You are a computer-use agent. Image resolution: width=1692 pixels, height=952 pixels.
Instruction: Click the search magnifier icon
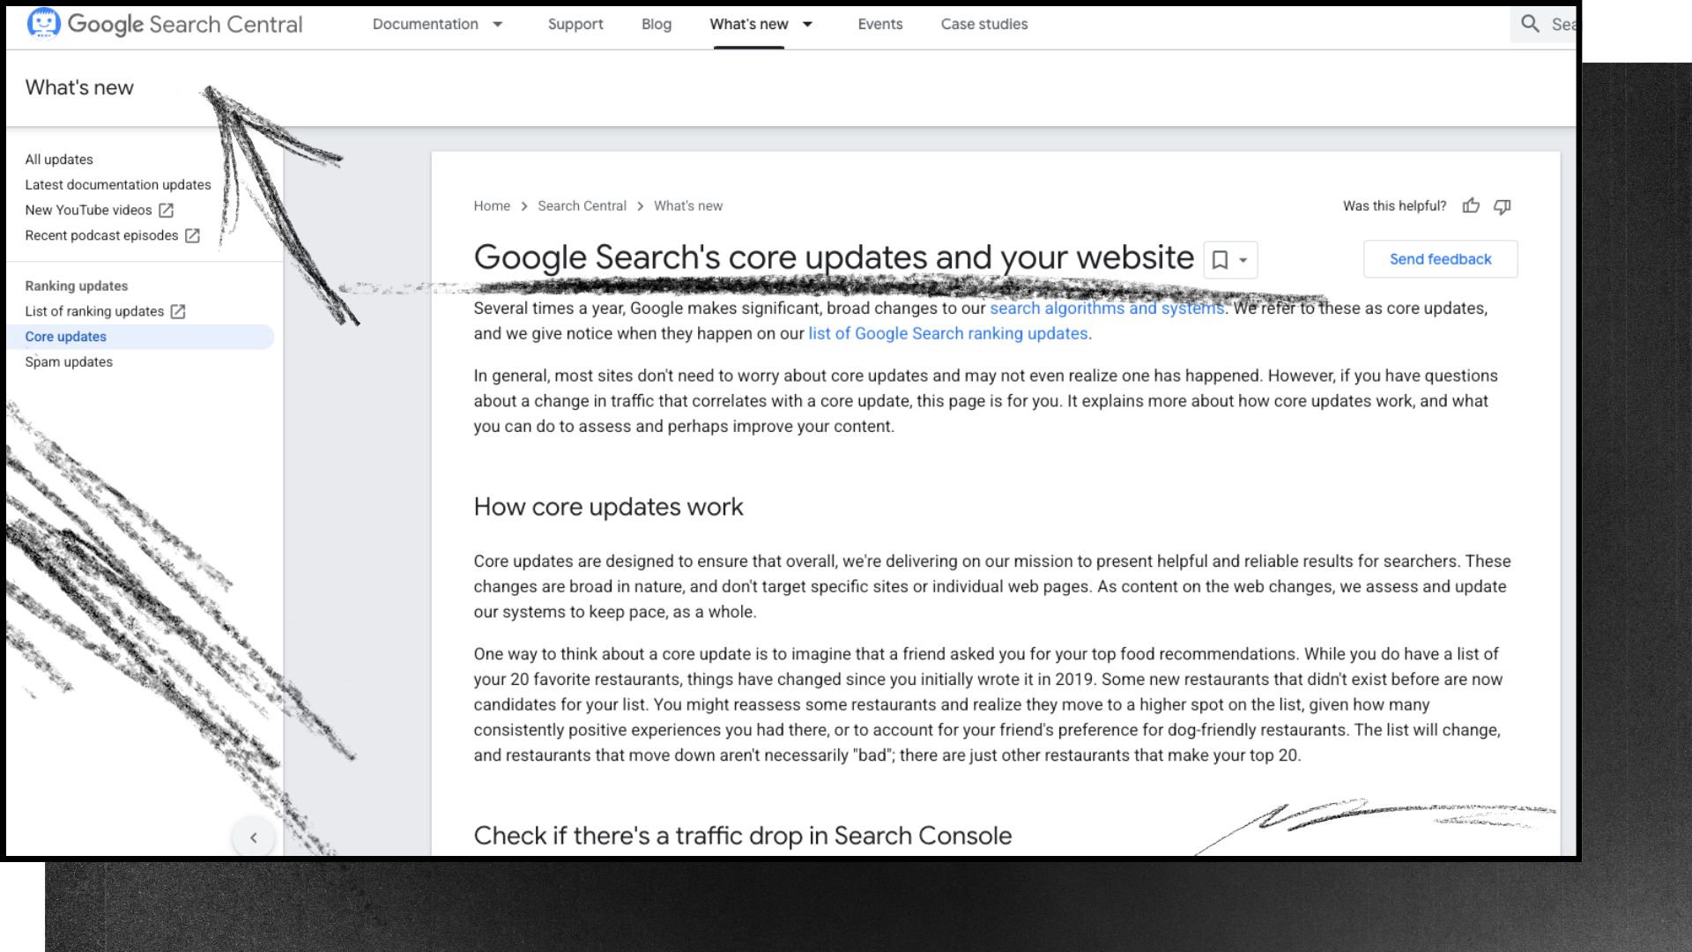pyautogui.click(x=1531, y=24)
